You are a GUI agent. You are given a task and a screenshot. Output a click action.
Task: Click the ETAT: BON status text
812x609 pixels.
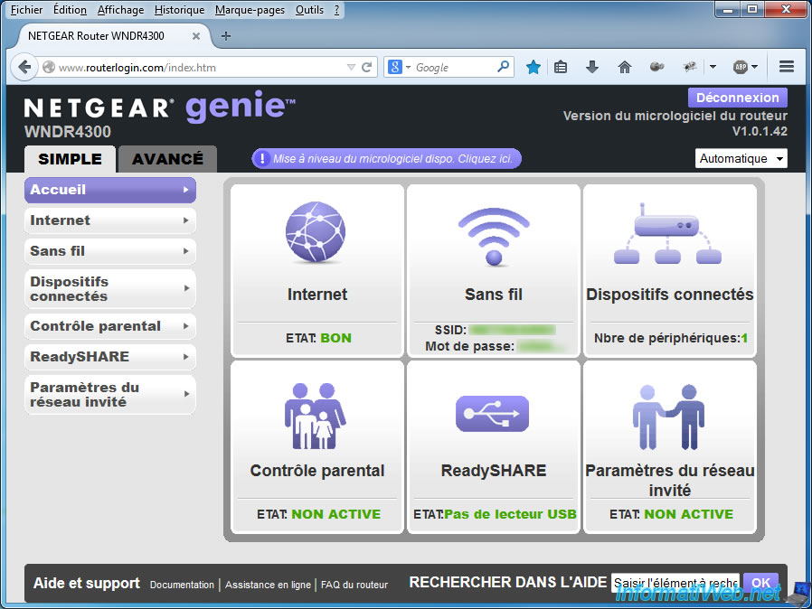coord(318,338)
